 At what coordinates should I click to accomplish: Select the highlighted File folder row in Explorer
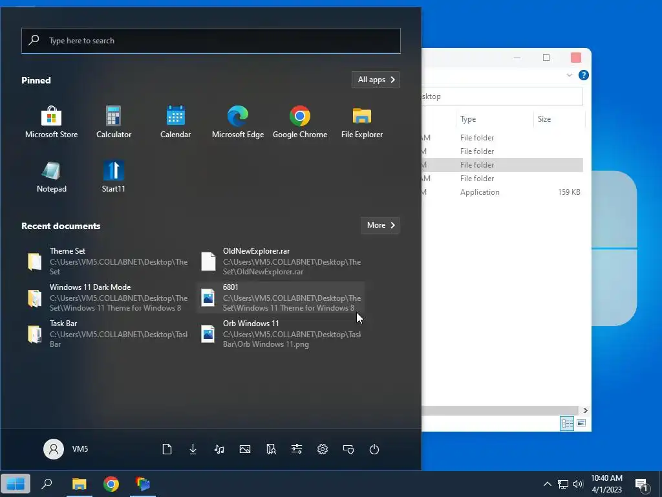pyautogui.click(x=502, y=165)
